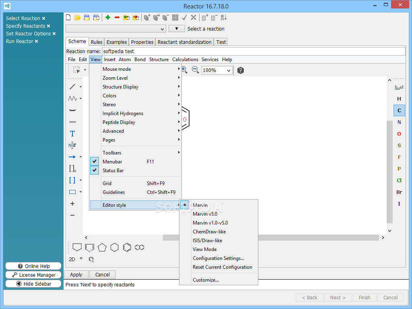Expand the Mouse mode submenu

click(135, 69)
